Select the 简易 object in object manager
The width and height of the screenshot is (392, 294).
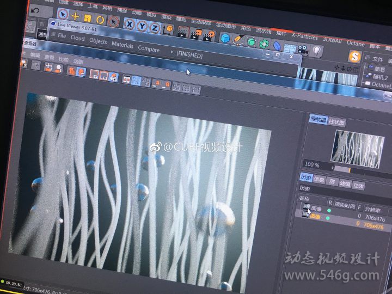(x=380, y=69)
